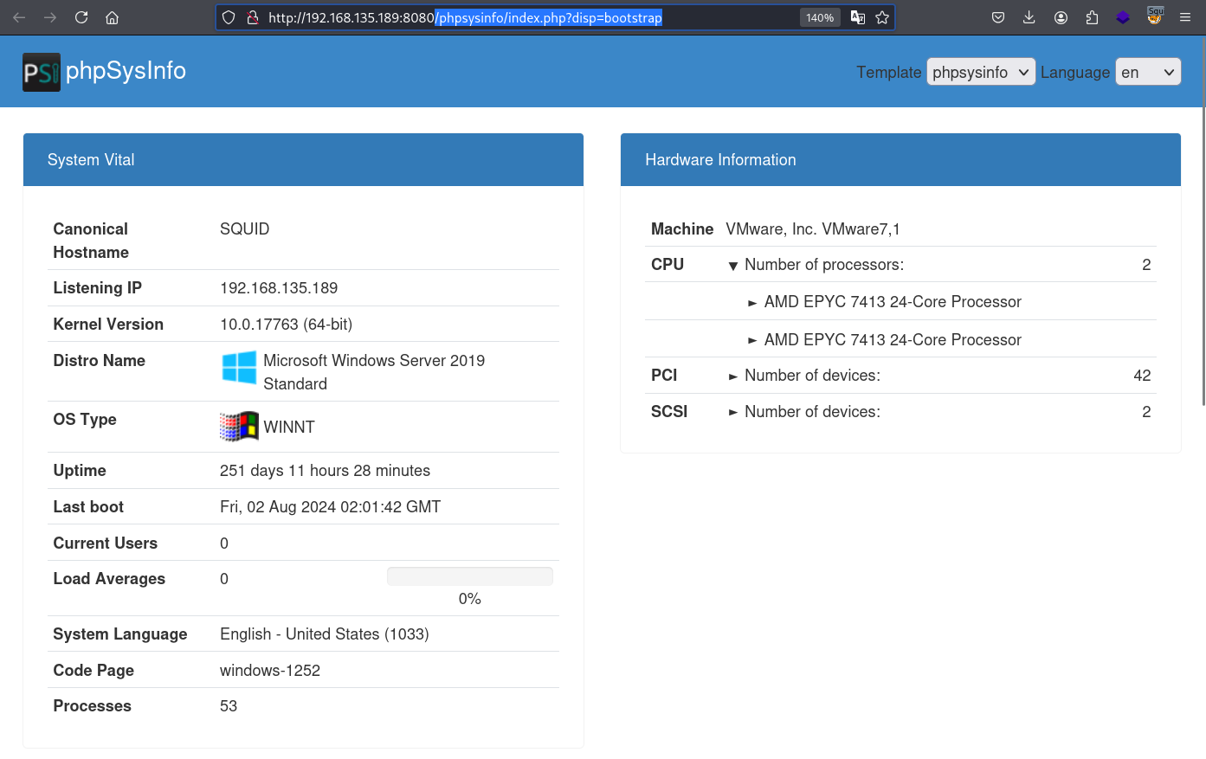Click the Listening IP value 192.168.135.189
This screenshot has height=759, width=1206.
pyautogui.click(x=279, y=288)
